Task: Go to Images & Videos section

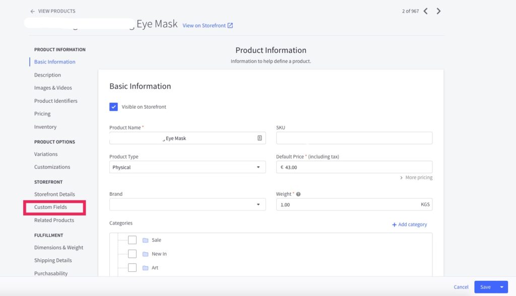Action: (53, 88)
